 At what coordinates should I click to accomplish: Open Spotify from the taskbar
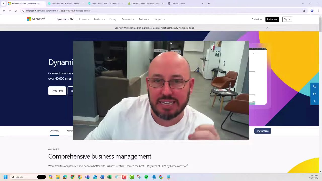coord(146,177)
